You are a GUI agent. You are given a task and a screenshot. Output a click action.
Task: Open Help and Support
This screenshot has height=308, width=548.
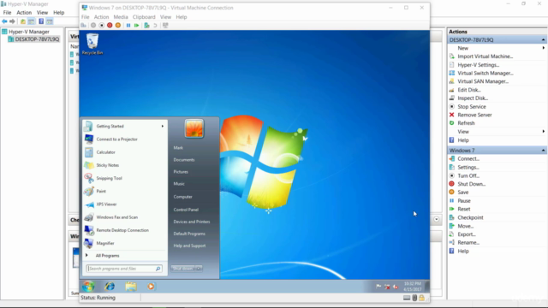(x=189, y=246)
